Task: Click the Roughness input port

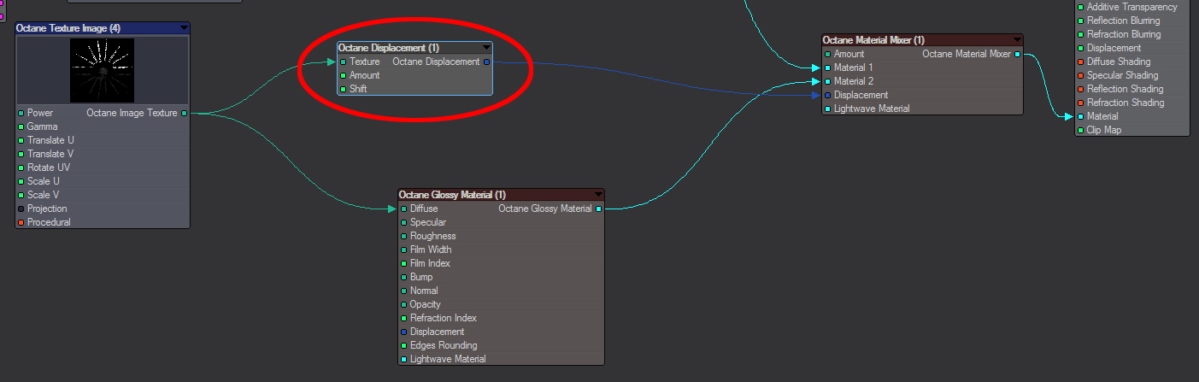Action: click(404, 236)
